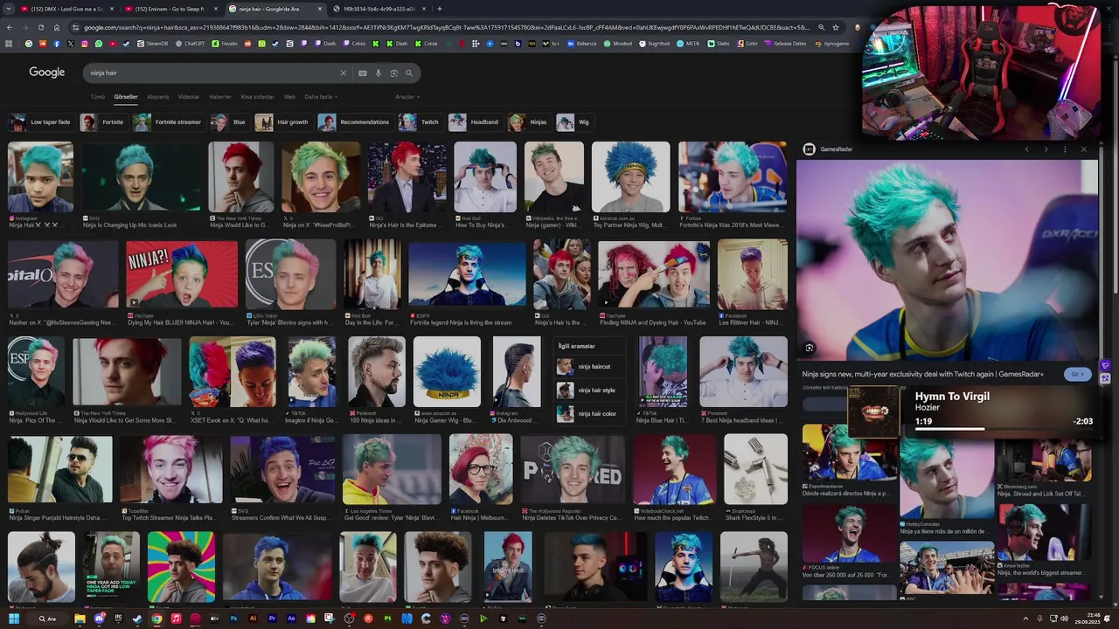Viewport: 1119px width, 629px height.
Task: Filter images by 'Hair growth' chip
Action: point(283,122)
